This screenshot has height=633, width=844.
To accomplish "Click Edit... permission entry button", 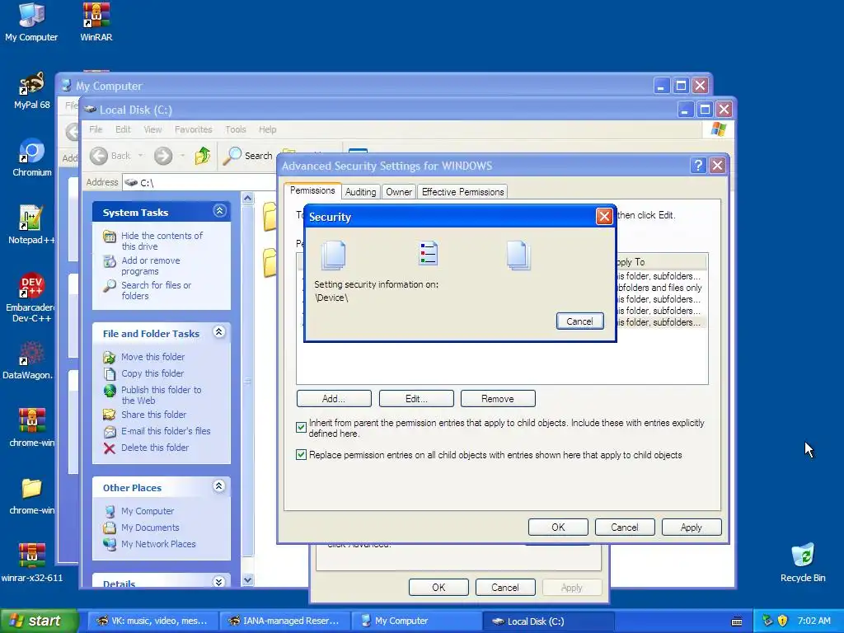I will tap(416, 399).
